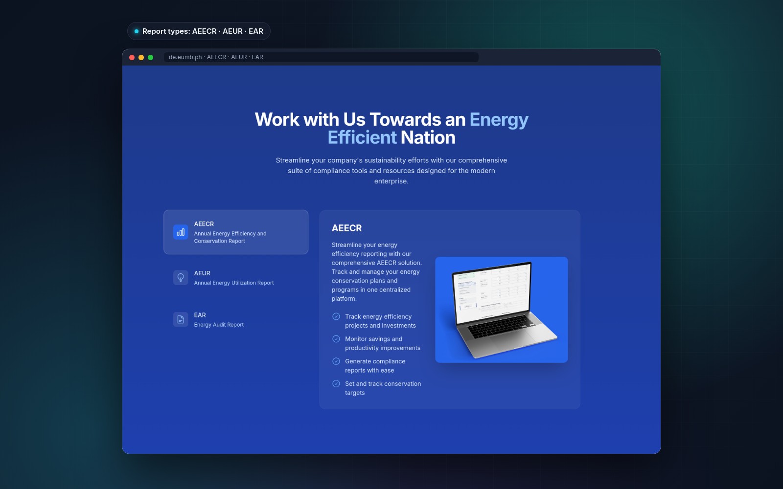Click the check icon beside Track energy efficiency

pyautogui.click(x=336, y=316)
